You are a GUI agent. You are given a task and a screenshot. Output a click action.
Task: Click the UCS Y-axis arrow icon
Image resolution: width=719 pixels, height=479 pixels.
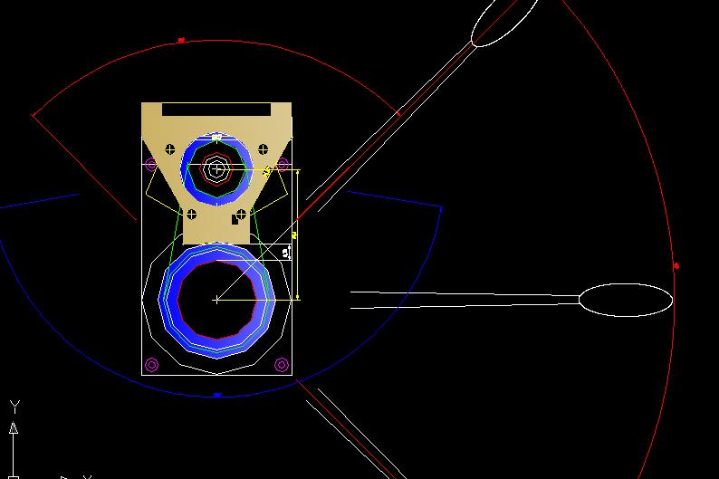click(14, 427)
